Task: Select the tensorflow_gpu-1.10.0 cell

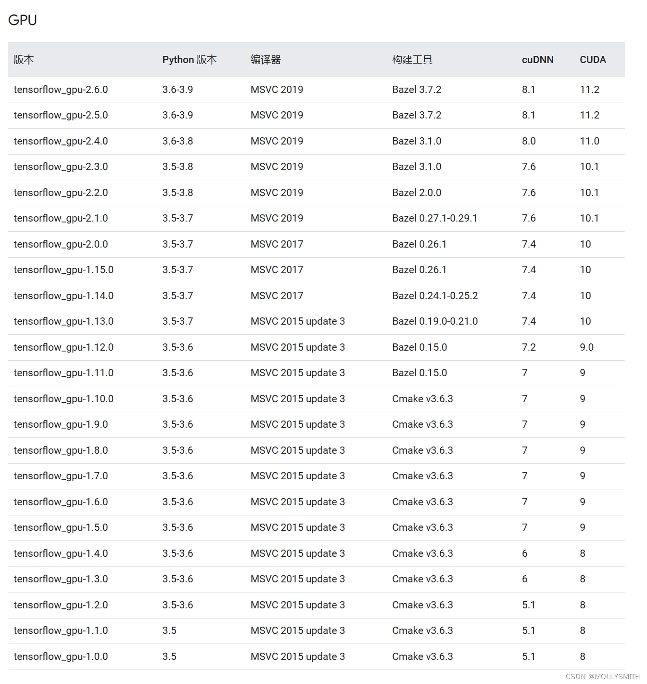Action: click(x=63, y=399)
